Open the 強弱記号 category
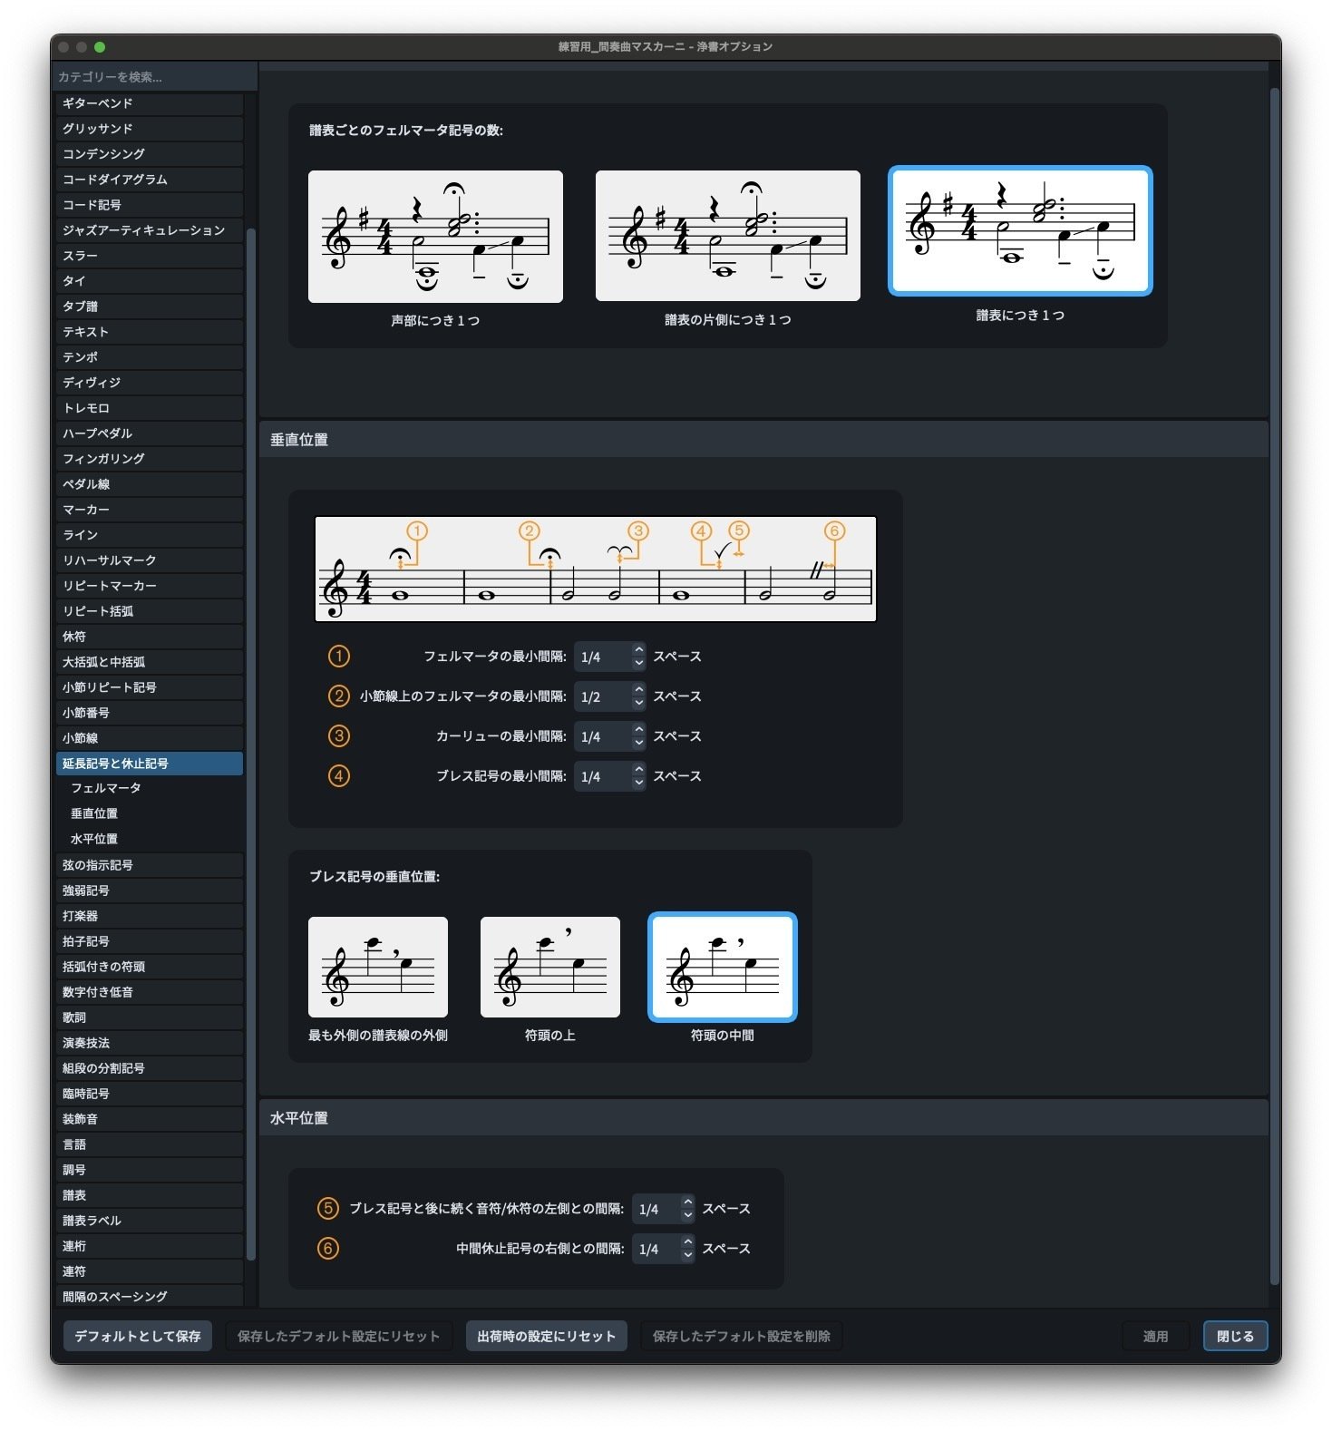 coord(150,891)
